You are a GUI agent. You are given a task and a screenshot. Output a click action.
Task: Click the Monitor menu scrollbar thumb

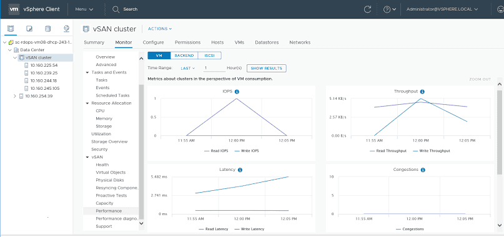tap(141, 153)
